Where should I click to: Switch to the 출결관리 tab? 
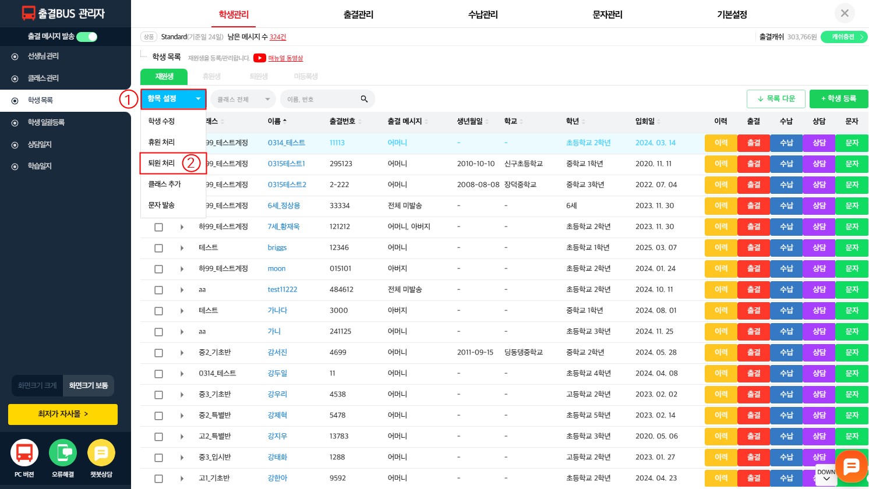click(x=358, y=15)
